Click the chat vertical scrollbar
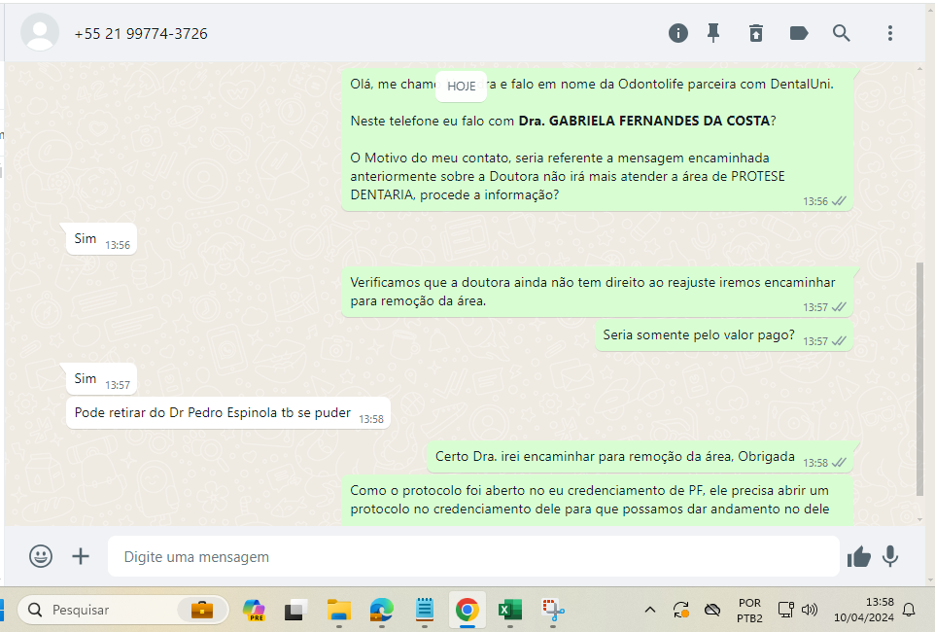Image resolution: width=935 pixels, height=632 pixels. coord(919,378)
